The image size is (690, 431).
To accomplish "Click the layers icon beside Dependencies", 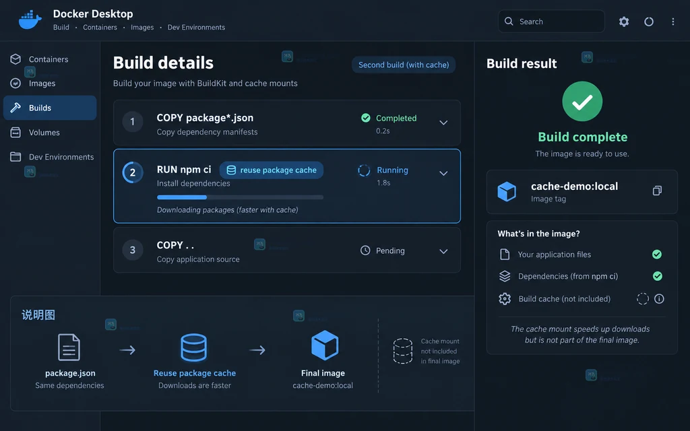I will pos(505,275).
